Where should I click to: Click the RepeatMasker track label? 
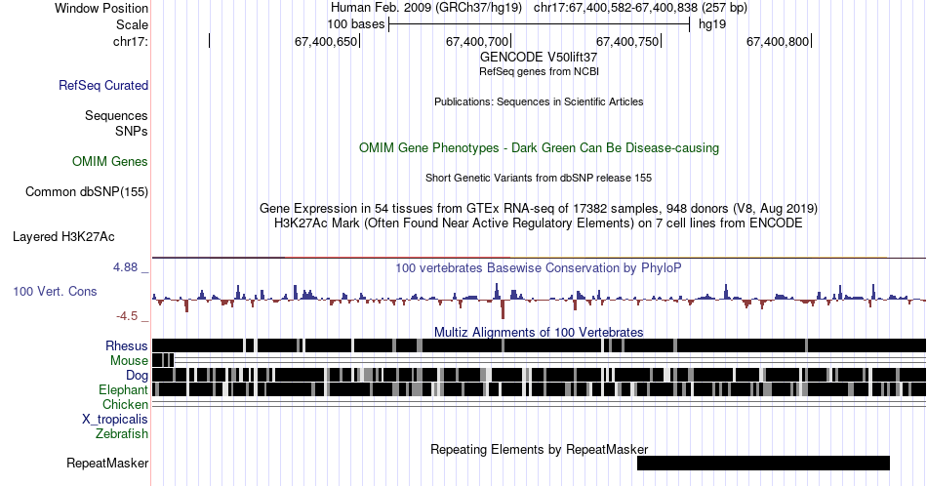pos(107,463)
